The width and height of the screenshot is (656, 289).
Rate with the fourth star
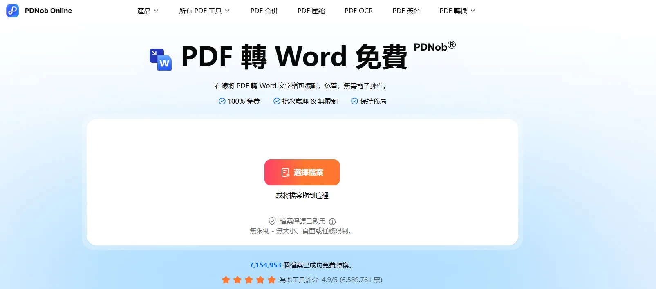(260, 280)
